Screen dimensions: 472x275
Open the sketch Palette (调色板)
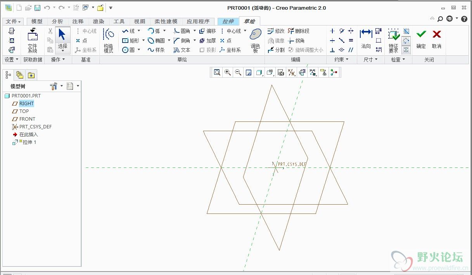[255, 40]
